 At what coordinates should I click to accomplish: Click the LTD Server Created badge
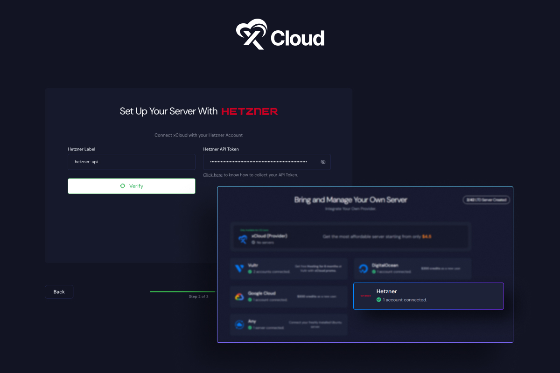tap(486, 199)
